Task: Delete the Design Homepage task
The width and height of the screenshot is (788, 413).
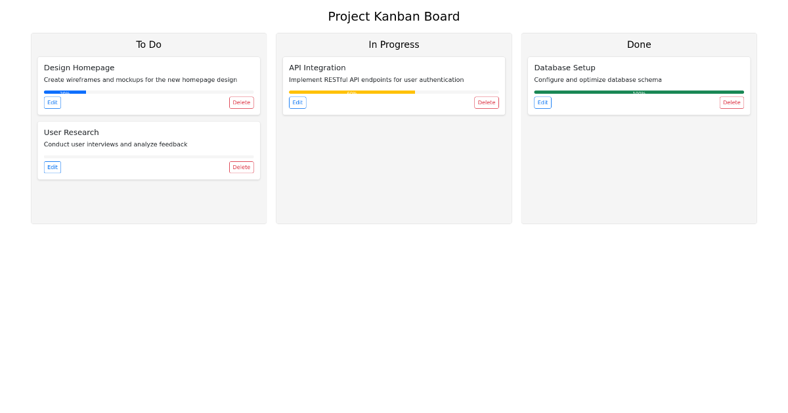Action: coord(241,102)
